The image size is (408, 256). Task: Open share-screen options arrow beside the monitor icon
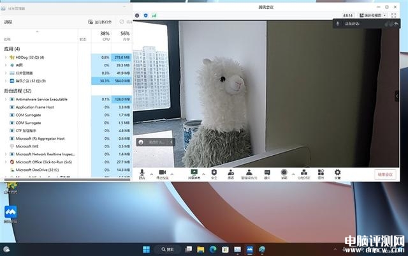coord(203,174)
